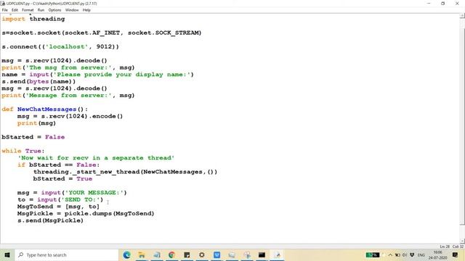Viewport: 465px width, 261px height.
Task: Open the Options menu
Action: (54, 10)
